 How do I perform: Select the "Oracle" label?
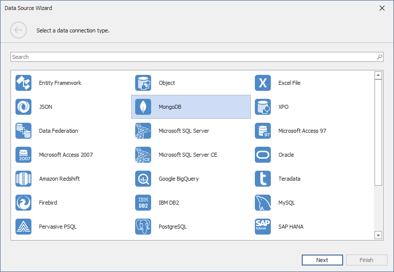(286, 155)
